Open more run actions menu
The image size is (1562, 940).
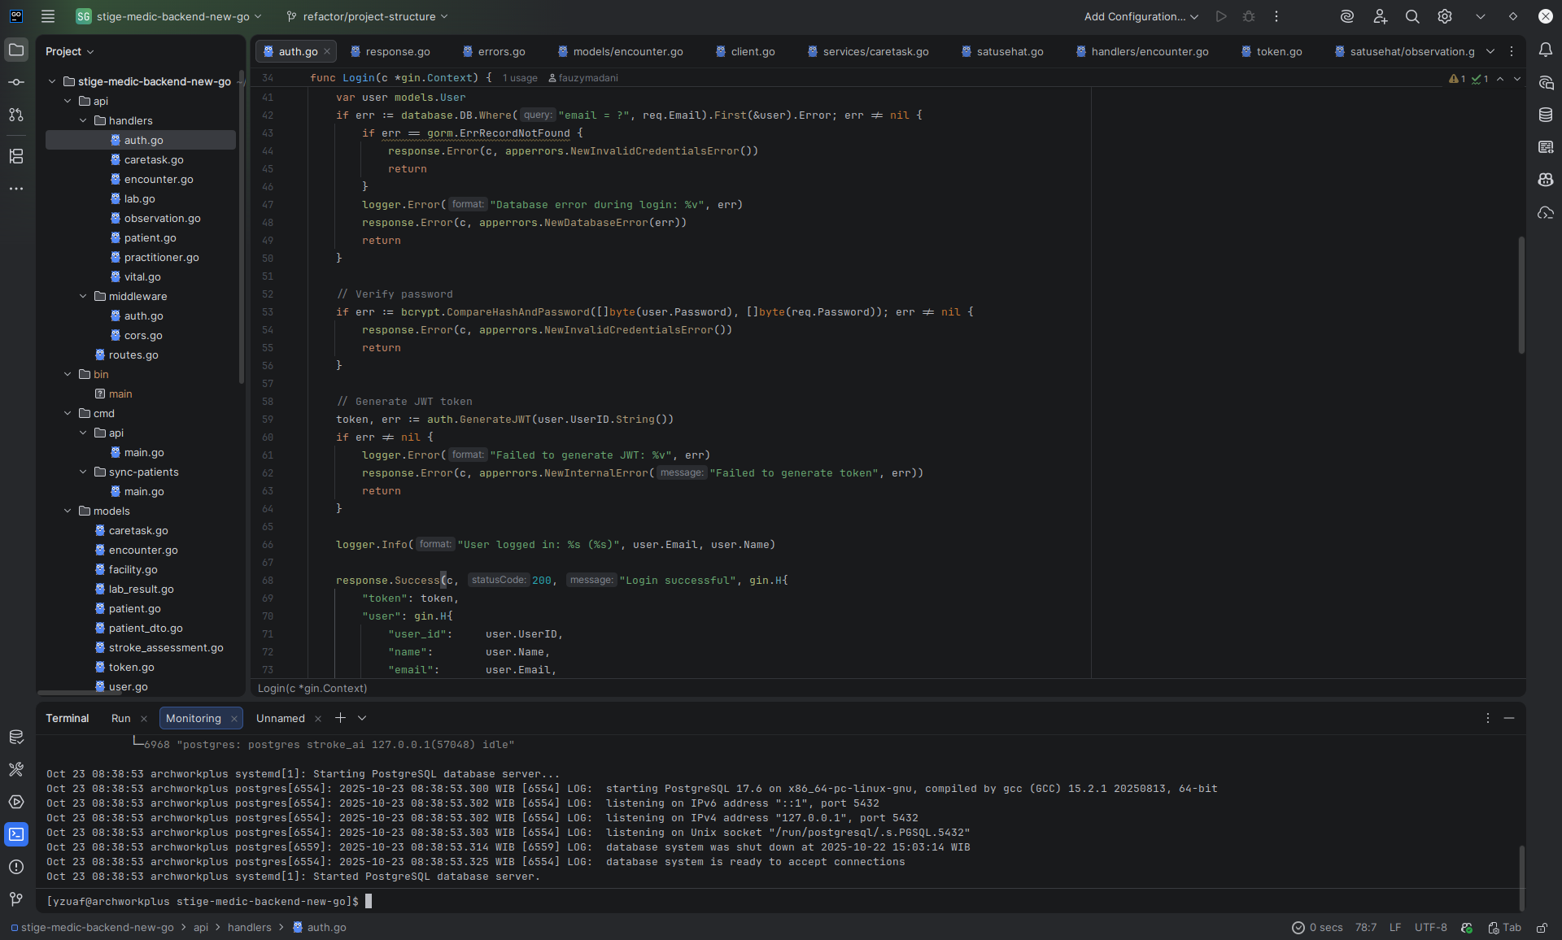[x=1276, y=16]
